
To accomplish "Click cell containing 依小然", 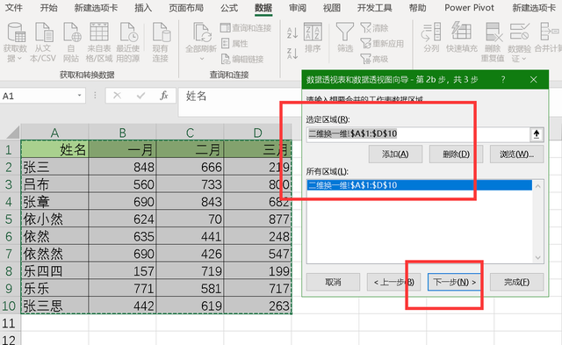I will tap(54, 219).
